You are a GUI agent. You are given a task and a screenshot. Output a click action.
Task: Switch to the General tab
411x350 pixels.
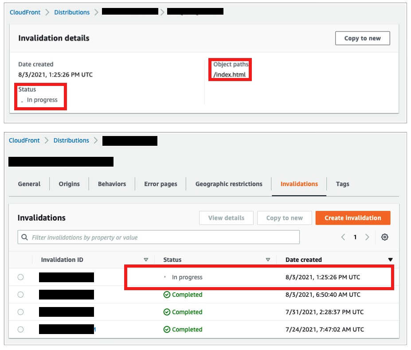click(29, 184)
